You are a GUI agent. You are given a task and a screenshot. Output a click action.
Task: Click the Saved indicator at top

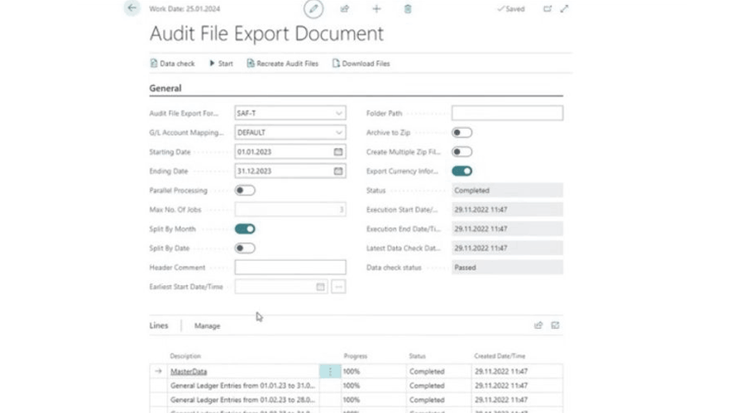[511, 9]
